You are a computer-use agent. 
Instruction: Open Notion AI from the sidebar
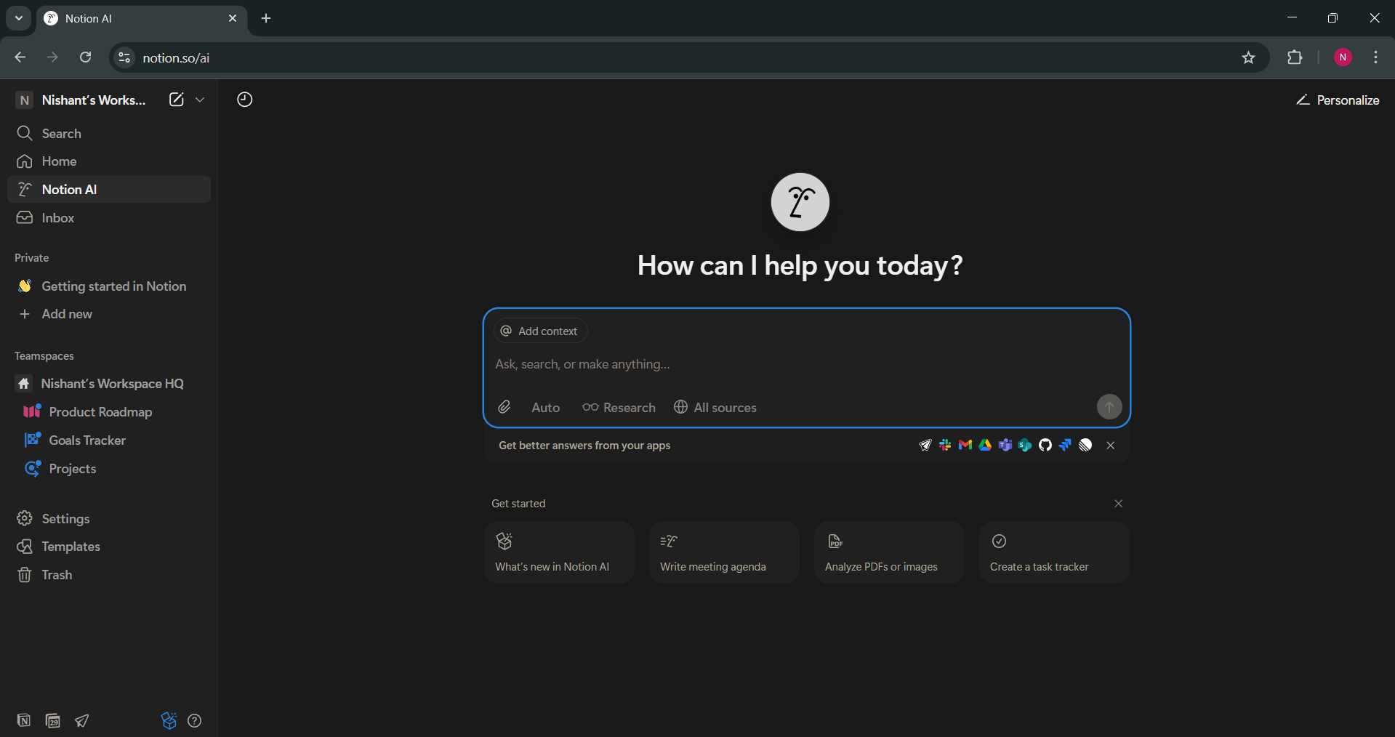click(69, 189)
